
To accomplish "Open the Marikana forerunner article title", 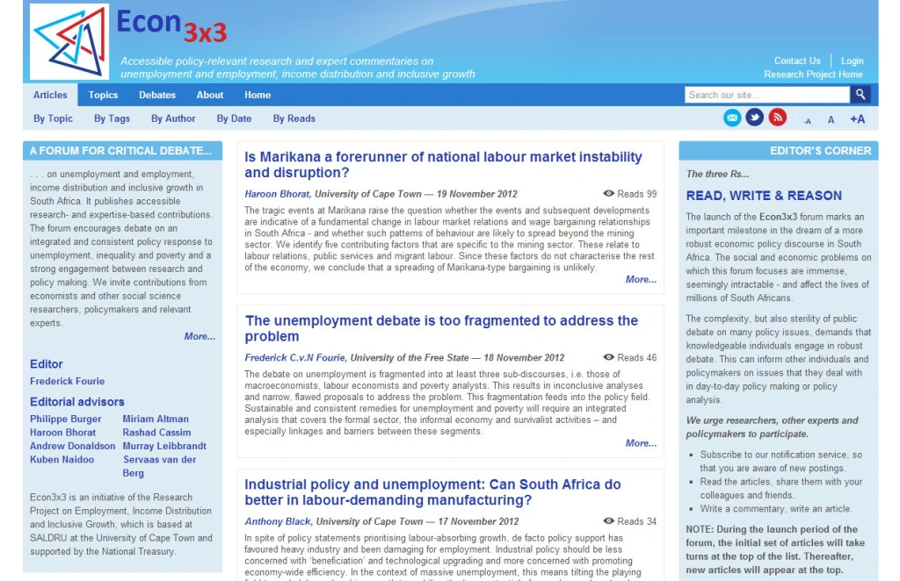I will click(443, 165).
